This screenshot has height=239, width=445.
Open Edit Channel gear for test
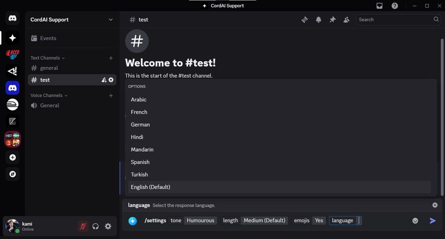pos(111,80)
